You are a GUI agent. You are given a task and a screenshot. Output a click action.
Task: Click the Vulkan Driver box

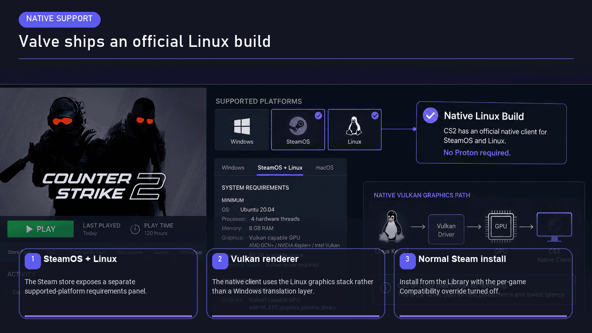coord(446,229)
